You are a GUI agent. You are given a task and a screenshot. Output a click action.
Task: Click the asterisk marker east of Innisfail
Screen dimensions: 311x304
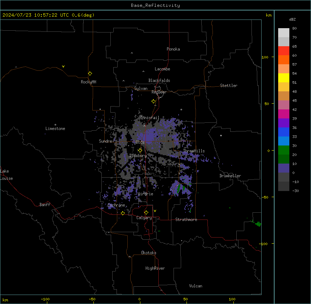181,109
